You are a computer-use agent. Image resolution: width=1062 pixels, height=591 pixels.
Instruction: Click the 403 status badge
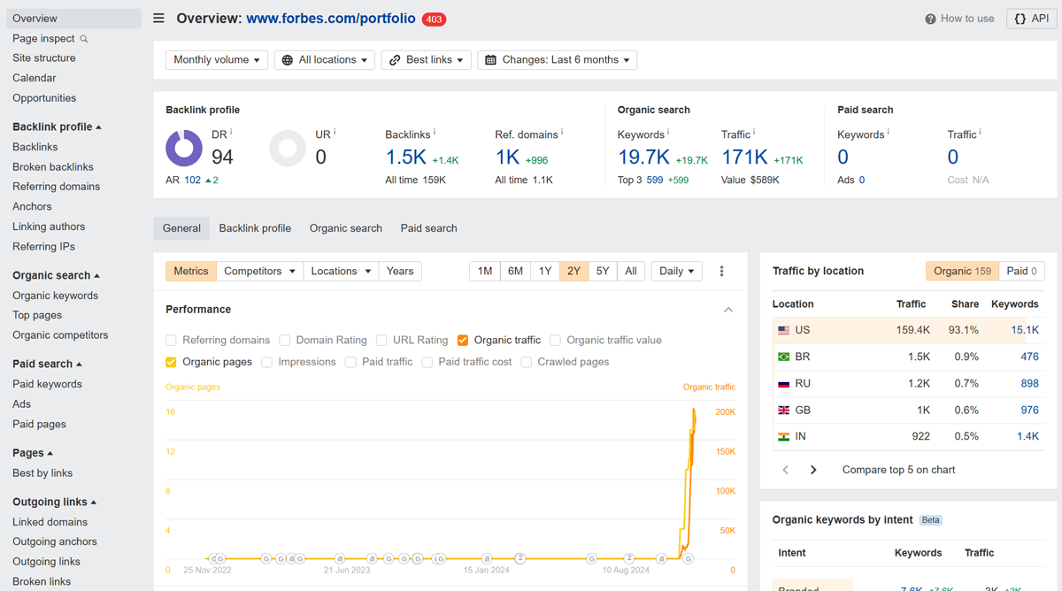434,19
